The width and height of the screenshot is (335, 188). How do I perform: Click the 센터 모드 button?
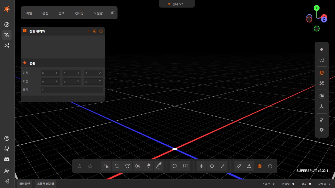177,4
